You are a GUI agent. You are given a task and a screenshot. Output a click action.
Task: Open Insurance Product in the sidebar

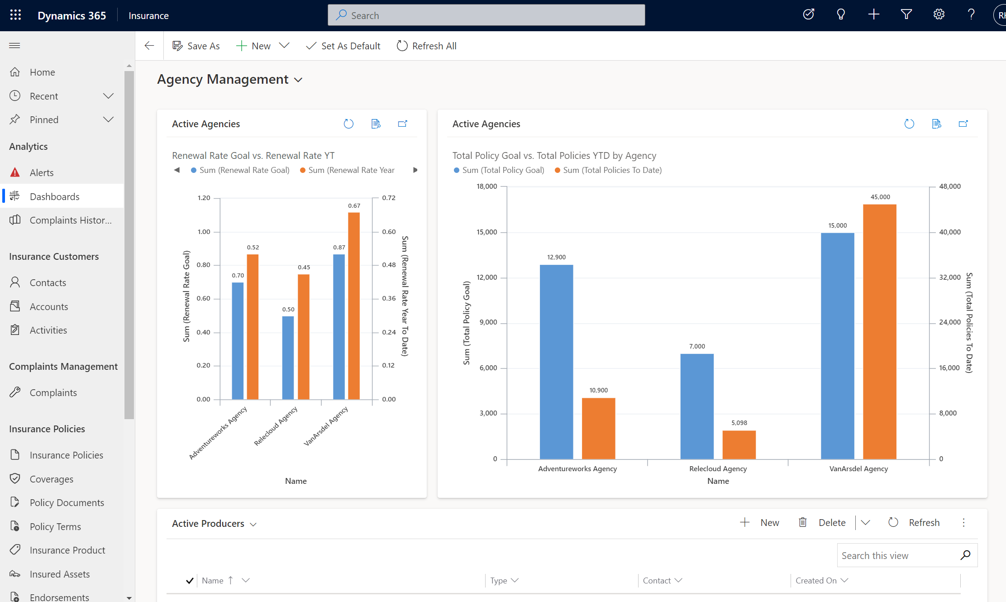(x=62, y=550)
